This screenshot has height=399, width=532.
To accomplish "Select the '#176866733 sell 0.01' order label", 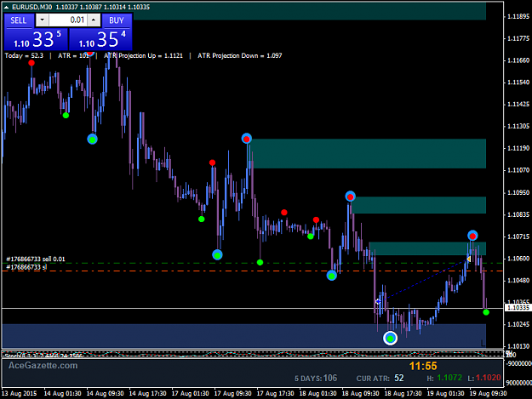I will 36,259.
